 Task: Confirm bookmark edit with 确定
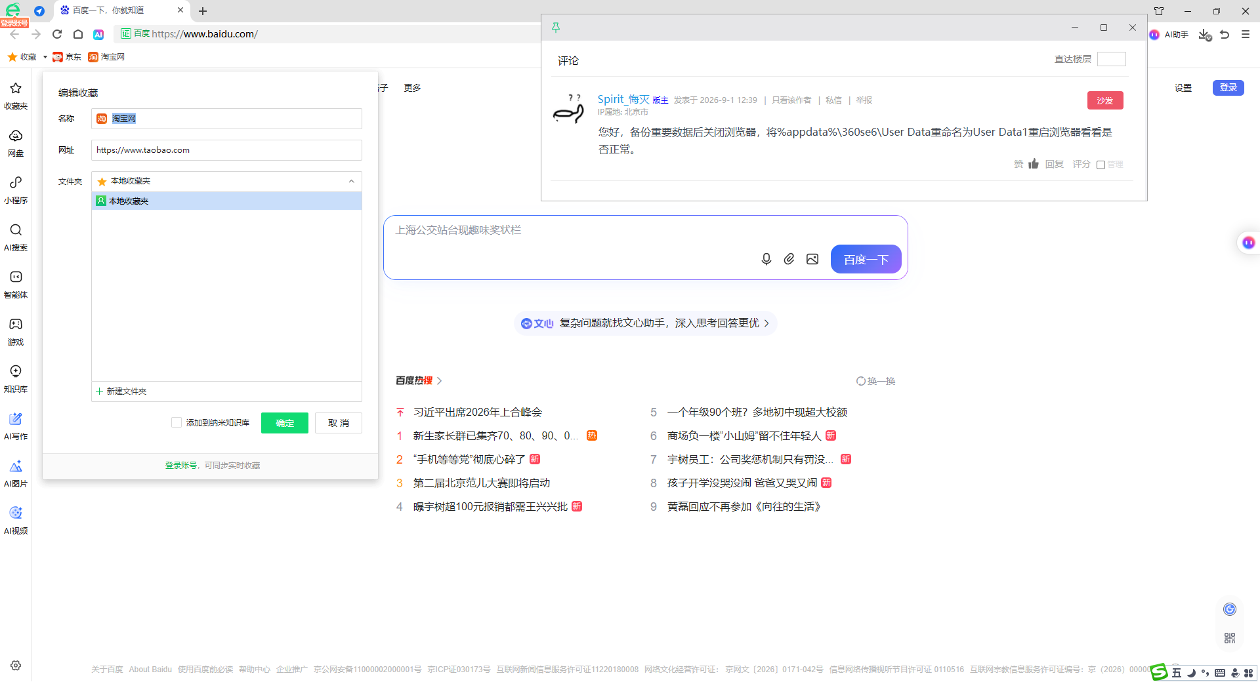tap(285, 423)
